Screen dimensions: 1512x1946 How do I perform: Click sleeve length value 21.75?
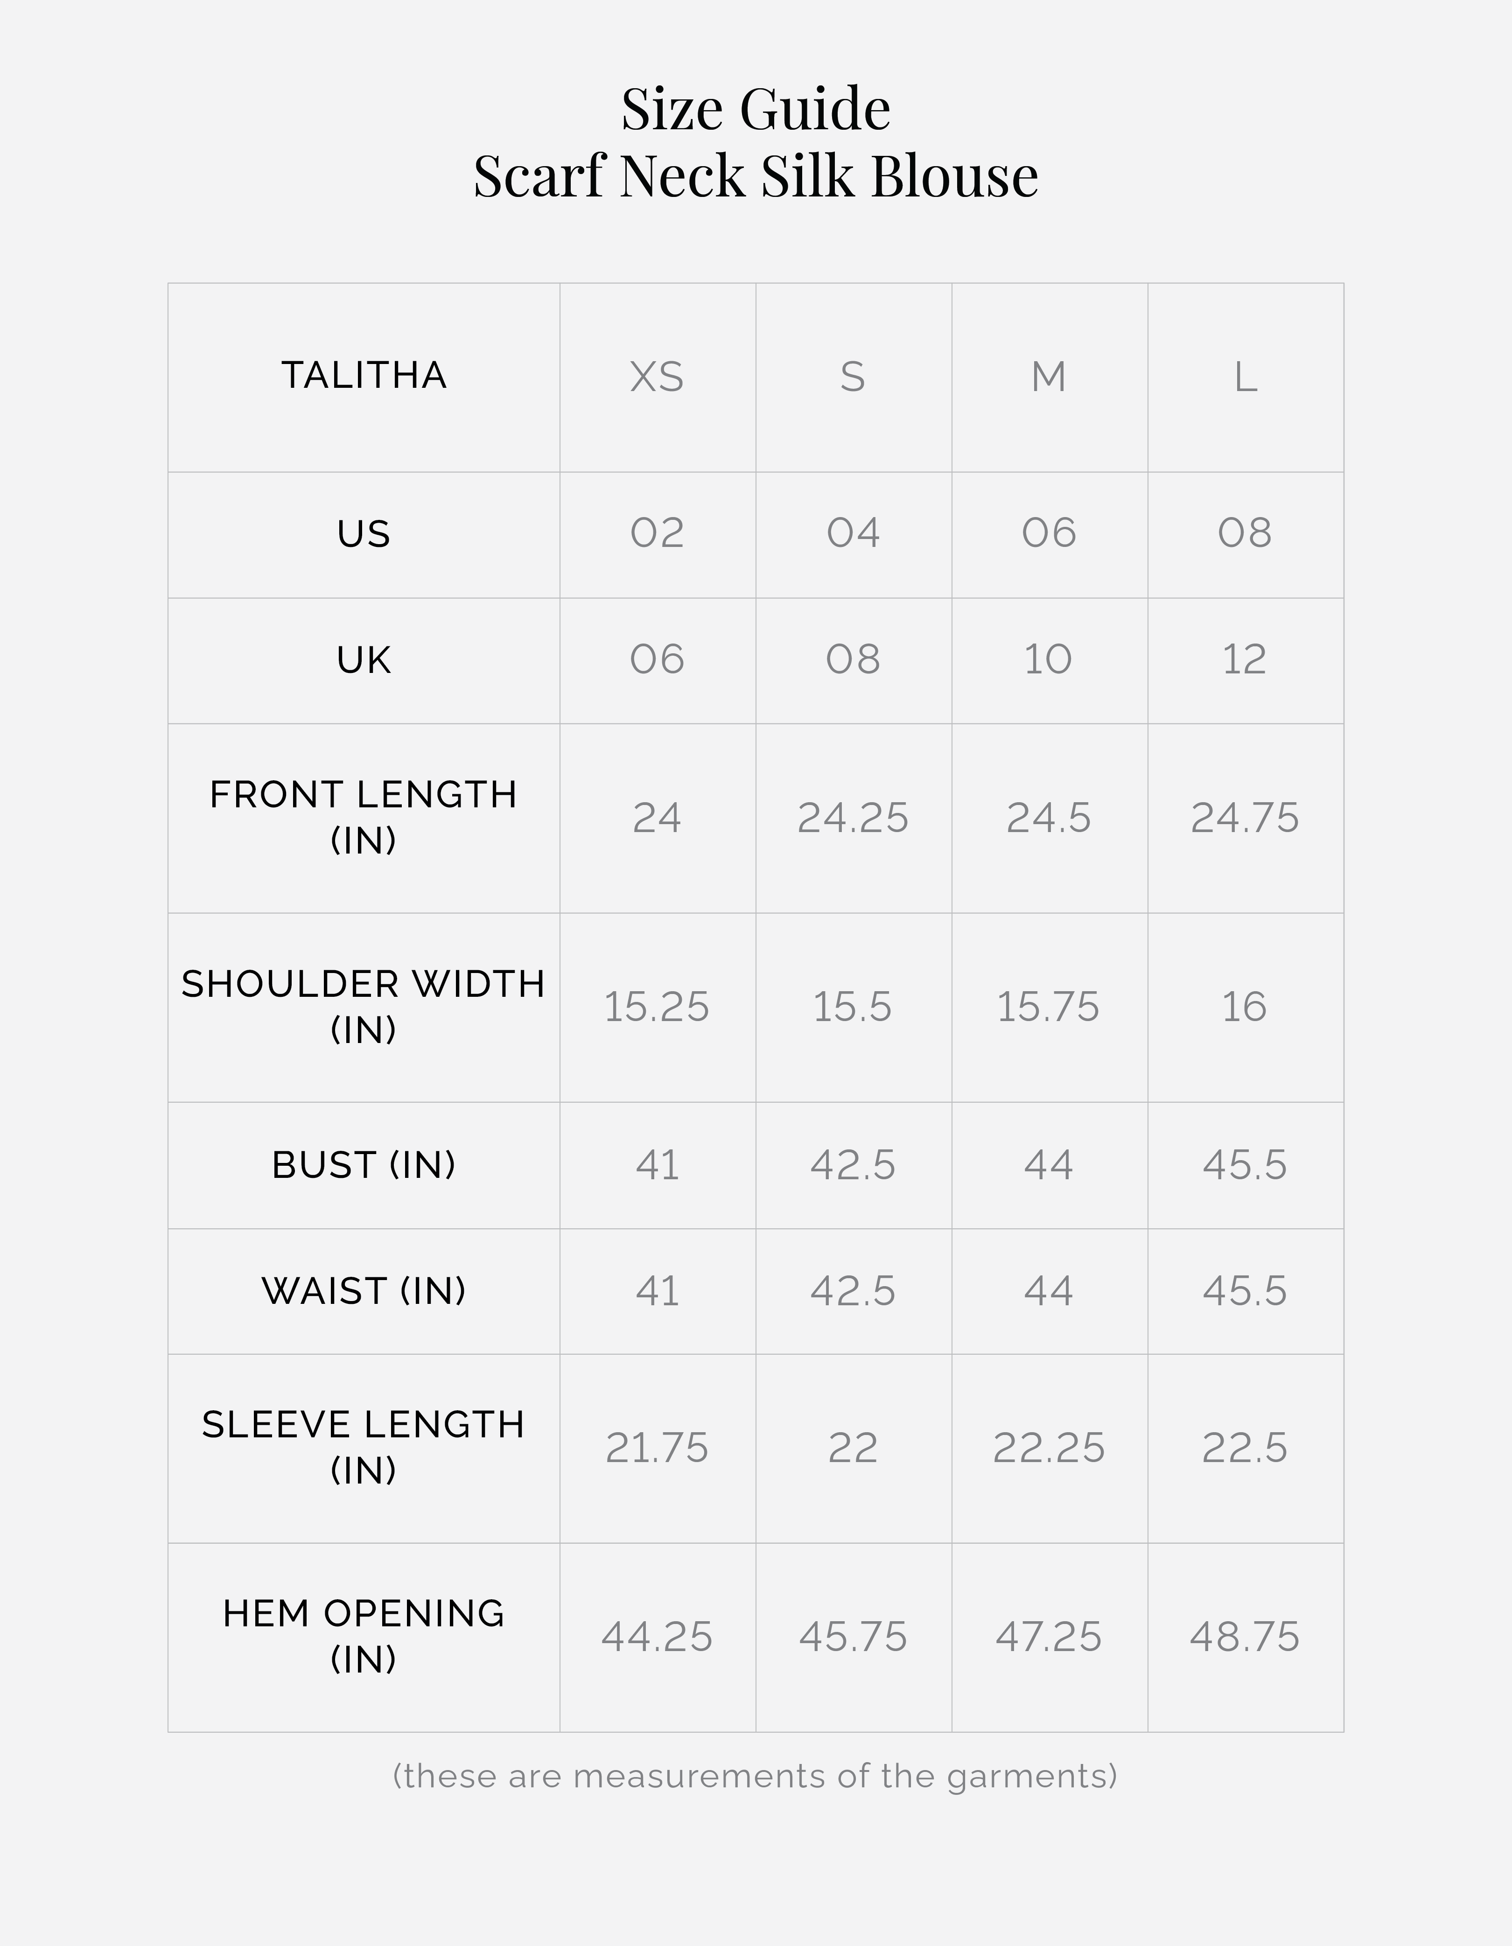click(x=657, y=1448)
